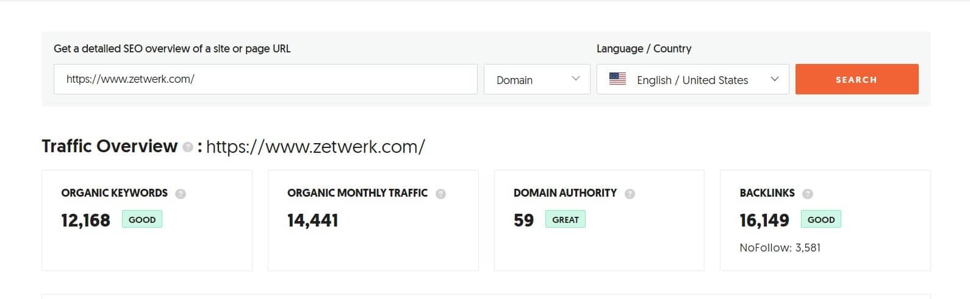The width and height of the screenshot is (970, 299).
Task: Click the NoFollow: 3,581 text
Action: 780,248
